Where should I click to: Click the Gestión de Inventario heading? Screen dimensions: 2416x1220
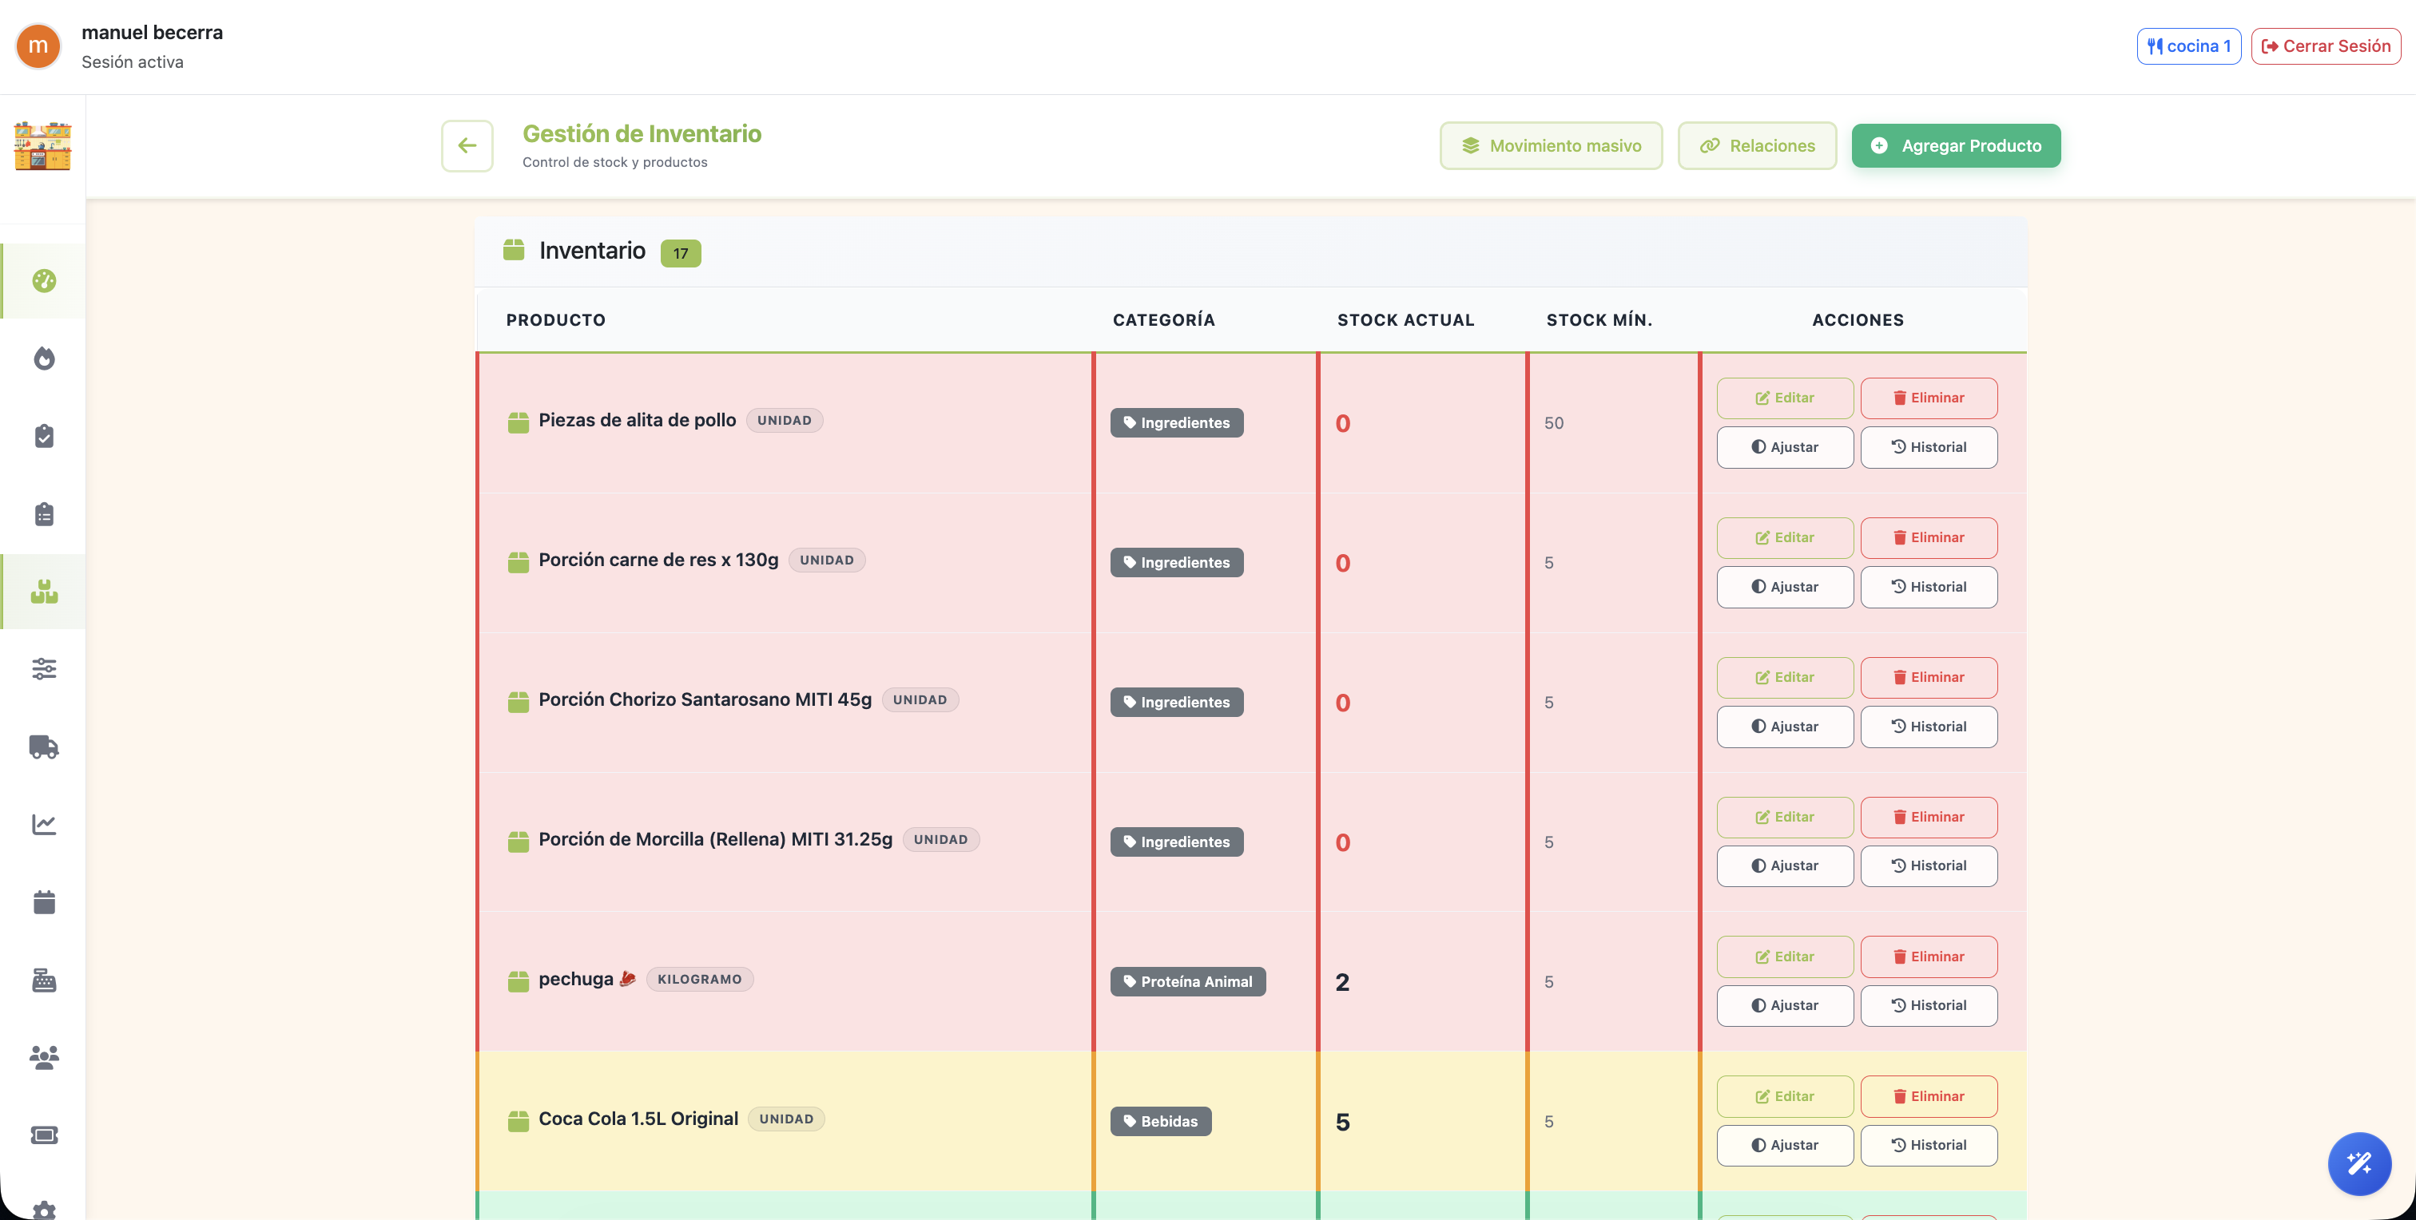point(642,133)
